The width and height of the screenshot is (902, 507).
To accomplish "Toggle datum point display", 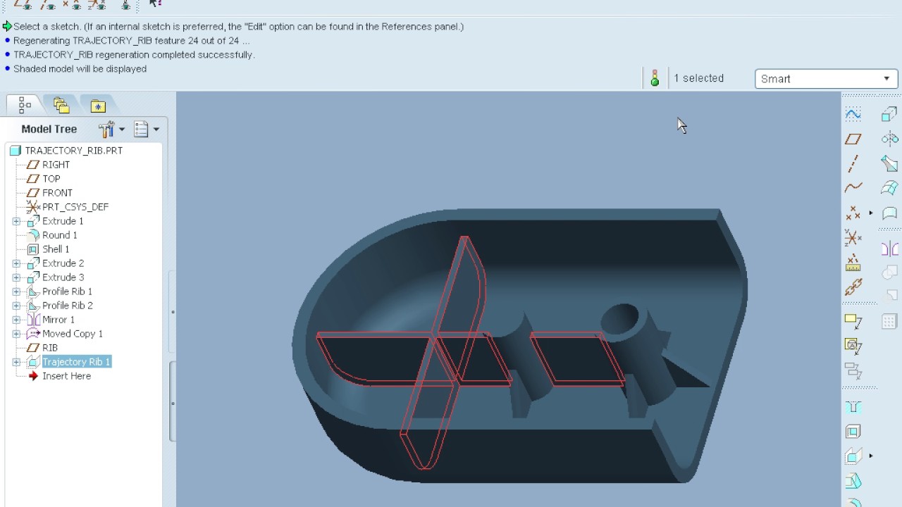I will [73, 4].
